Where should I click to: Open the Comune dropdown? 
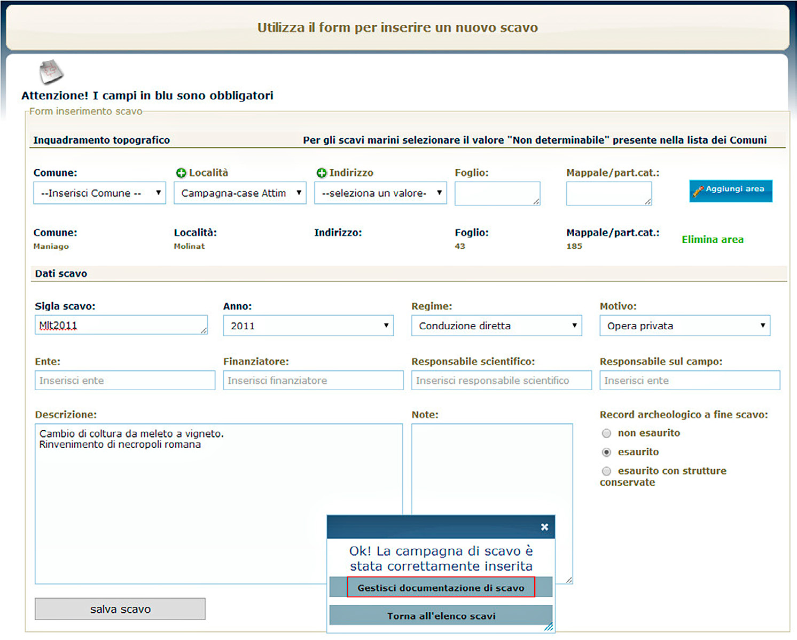pyautogui.click(x=100, y=193)
